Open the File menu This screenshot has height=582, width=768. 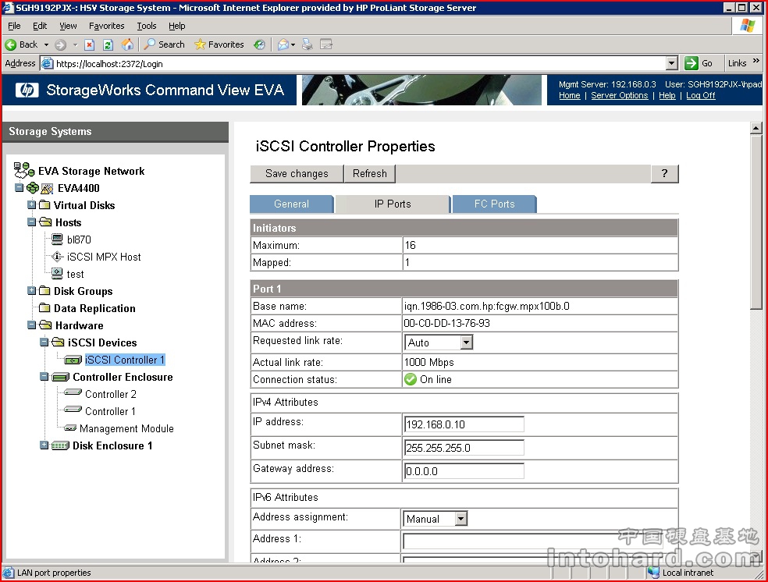tap(14, 26)
